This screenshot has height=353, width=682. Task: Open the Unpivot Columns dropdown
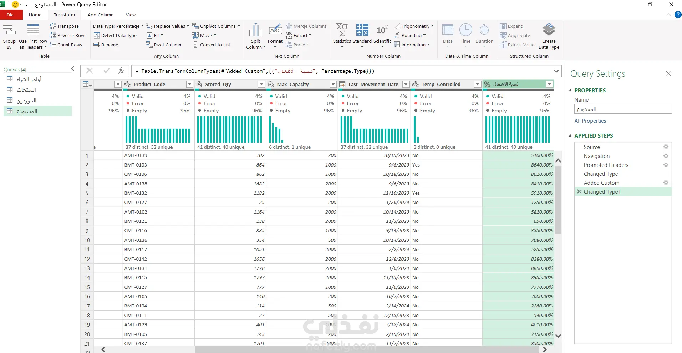pyautogui.click(x=216, y=26)
